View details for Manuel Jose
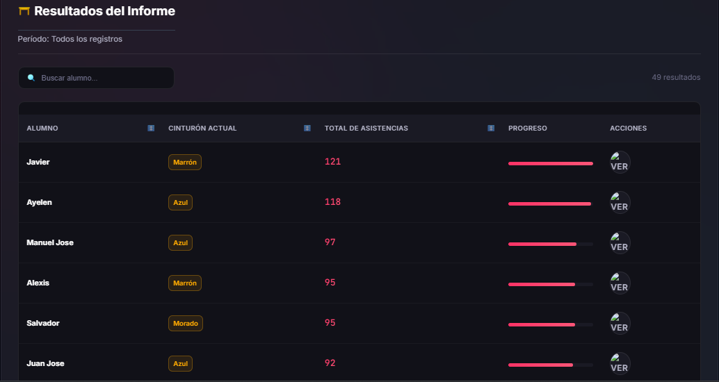 [620, 242]
